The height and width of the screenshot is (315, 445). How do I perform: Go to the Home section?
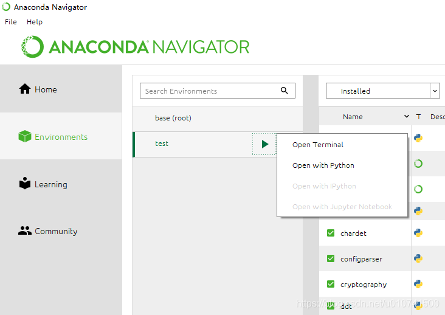(61, 89)
